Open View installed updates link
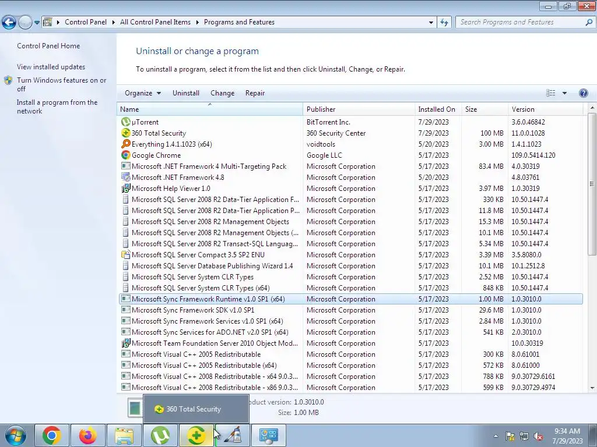597x447 pixels. 51,67
